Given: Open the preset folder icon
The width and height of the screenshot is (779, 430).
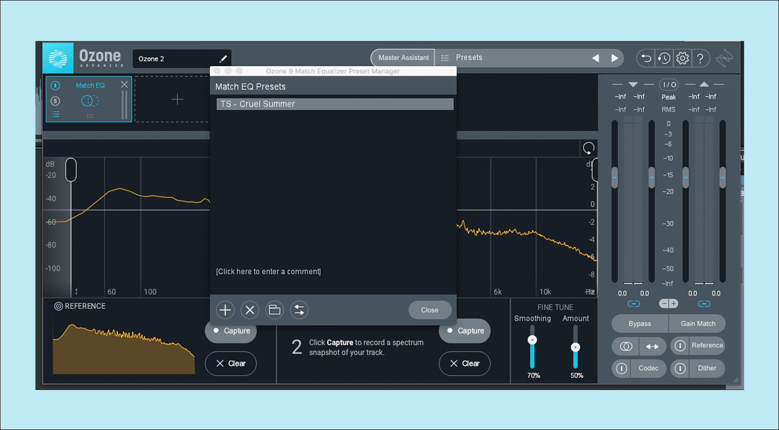Looking at the screenshot, I should pyautogui.click(x=275, y=310).
